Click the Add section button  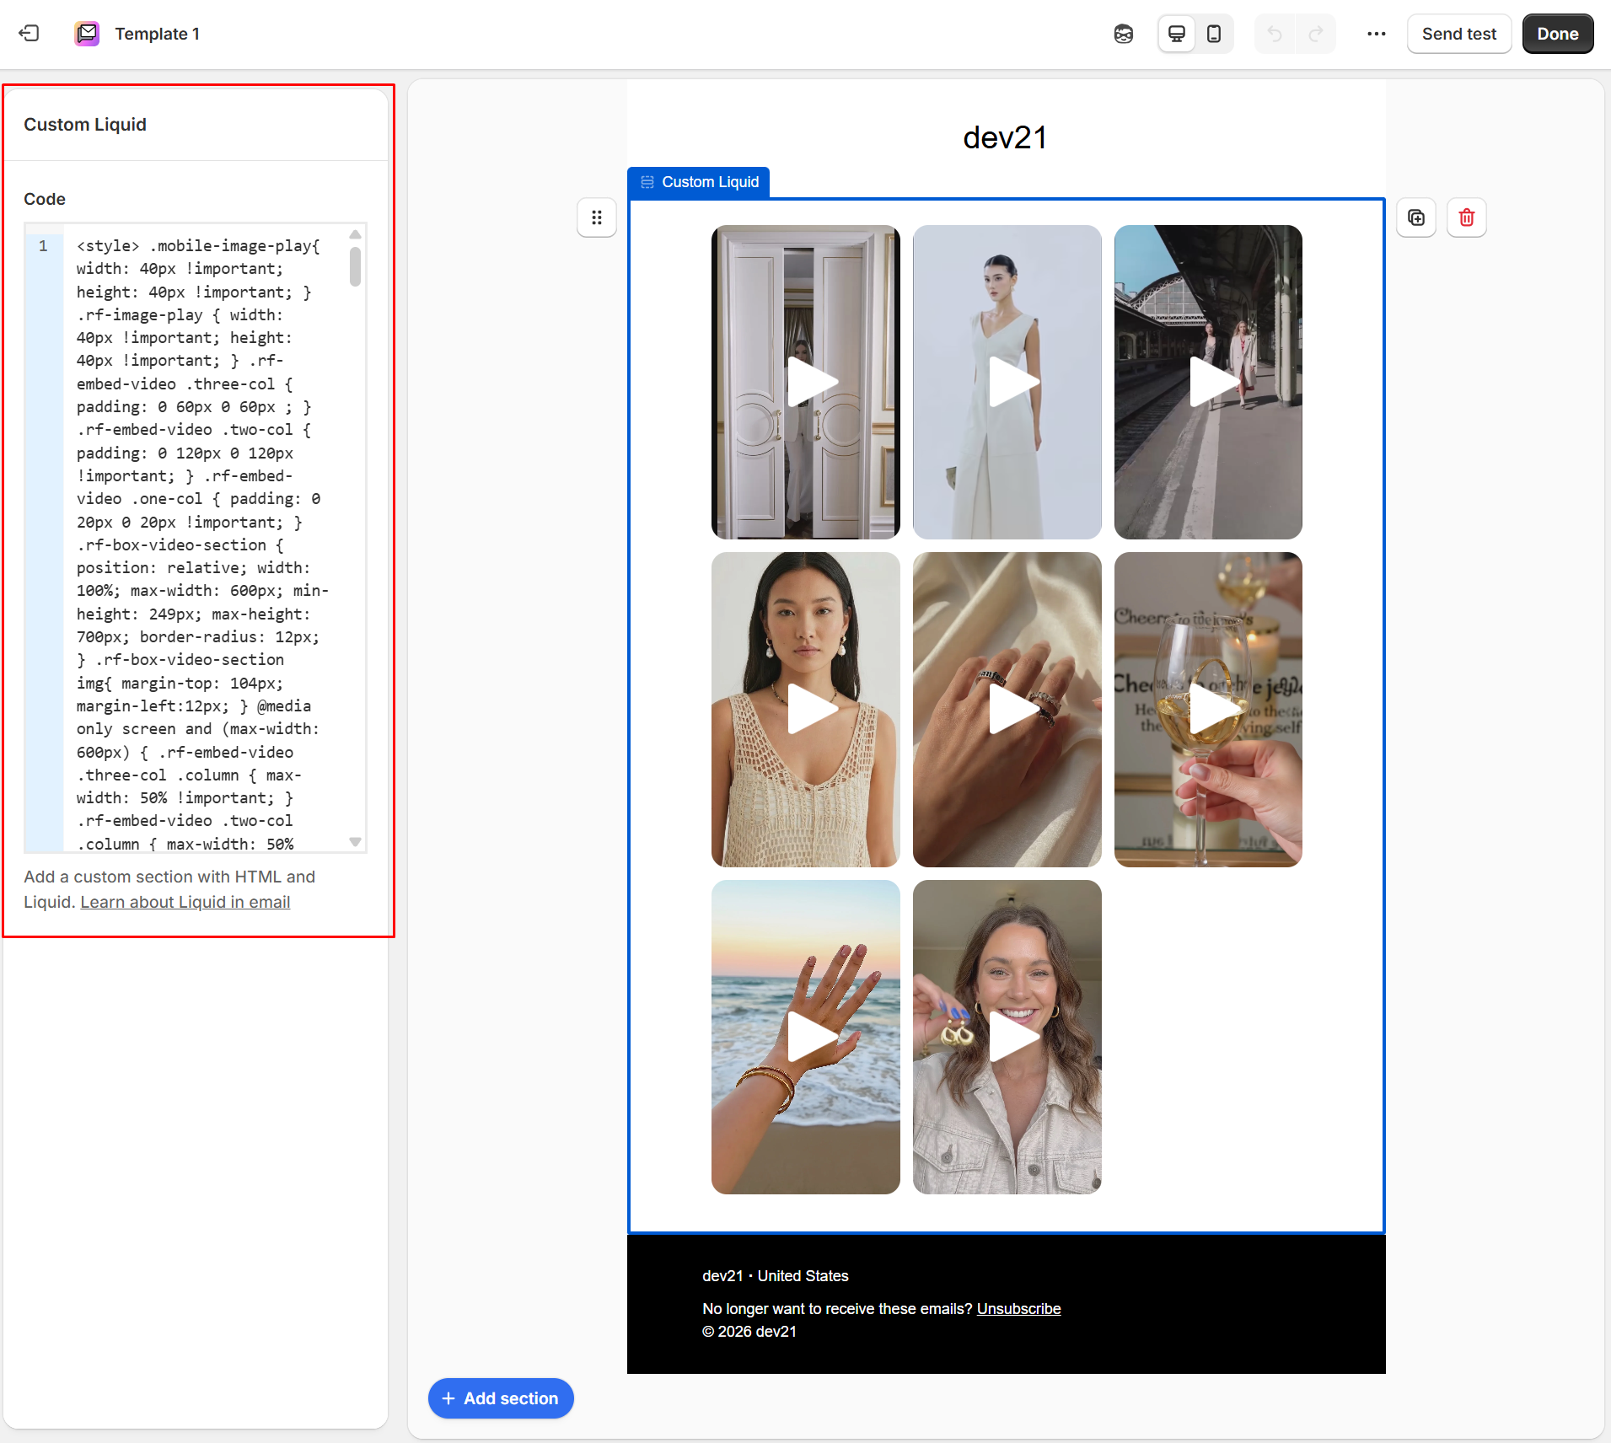click(x=501, y=1398)
